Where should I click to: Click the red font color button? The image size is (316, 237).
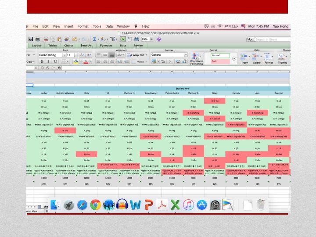click(x=86, y=61)
